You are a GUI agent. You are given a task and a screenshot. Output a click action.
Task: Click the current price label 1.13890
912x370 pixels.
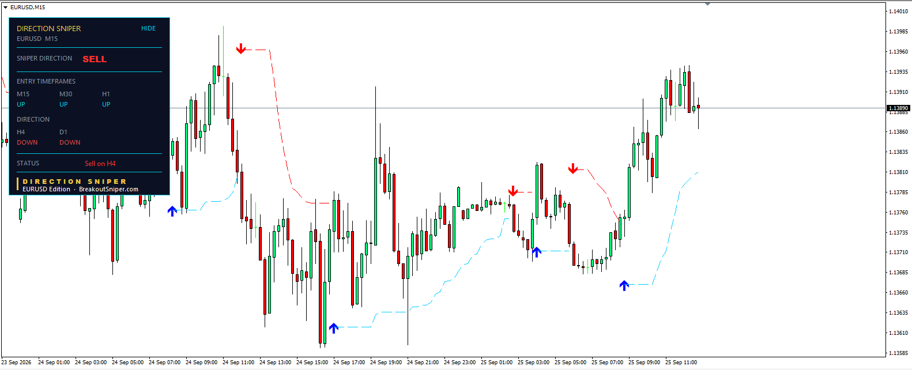[x=898, y=108]
